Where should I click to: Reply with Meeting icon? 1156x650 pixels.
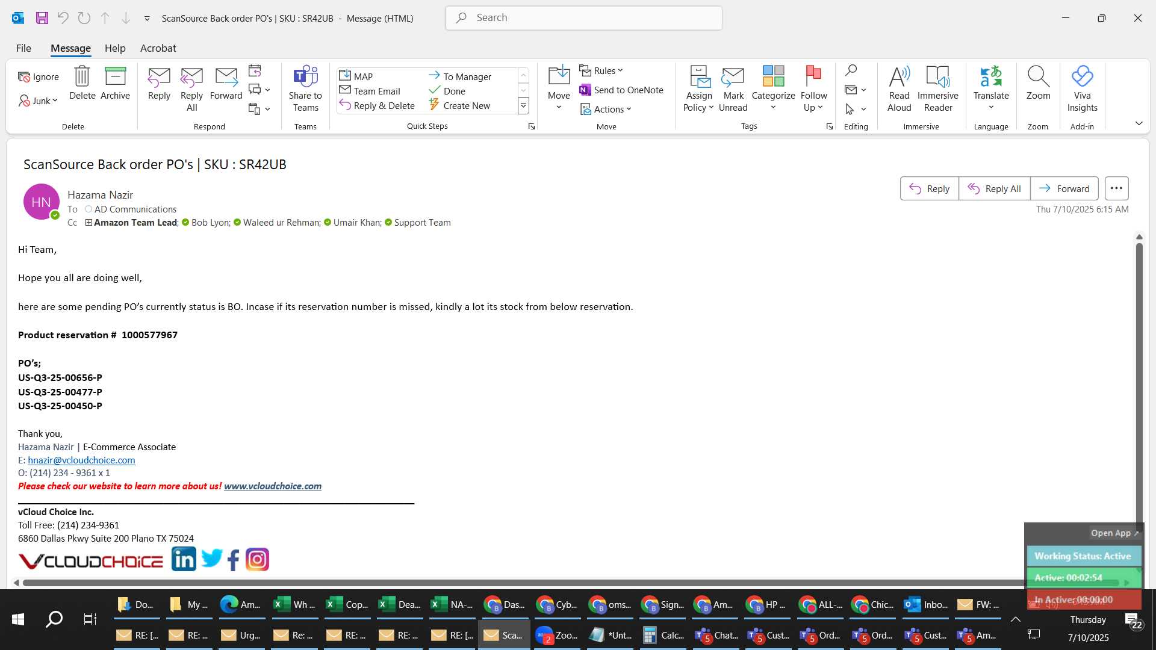click(255, 71)
